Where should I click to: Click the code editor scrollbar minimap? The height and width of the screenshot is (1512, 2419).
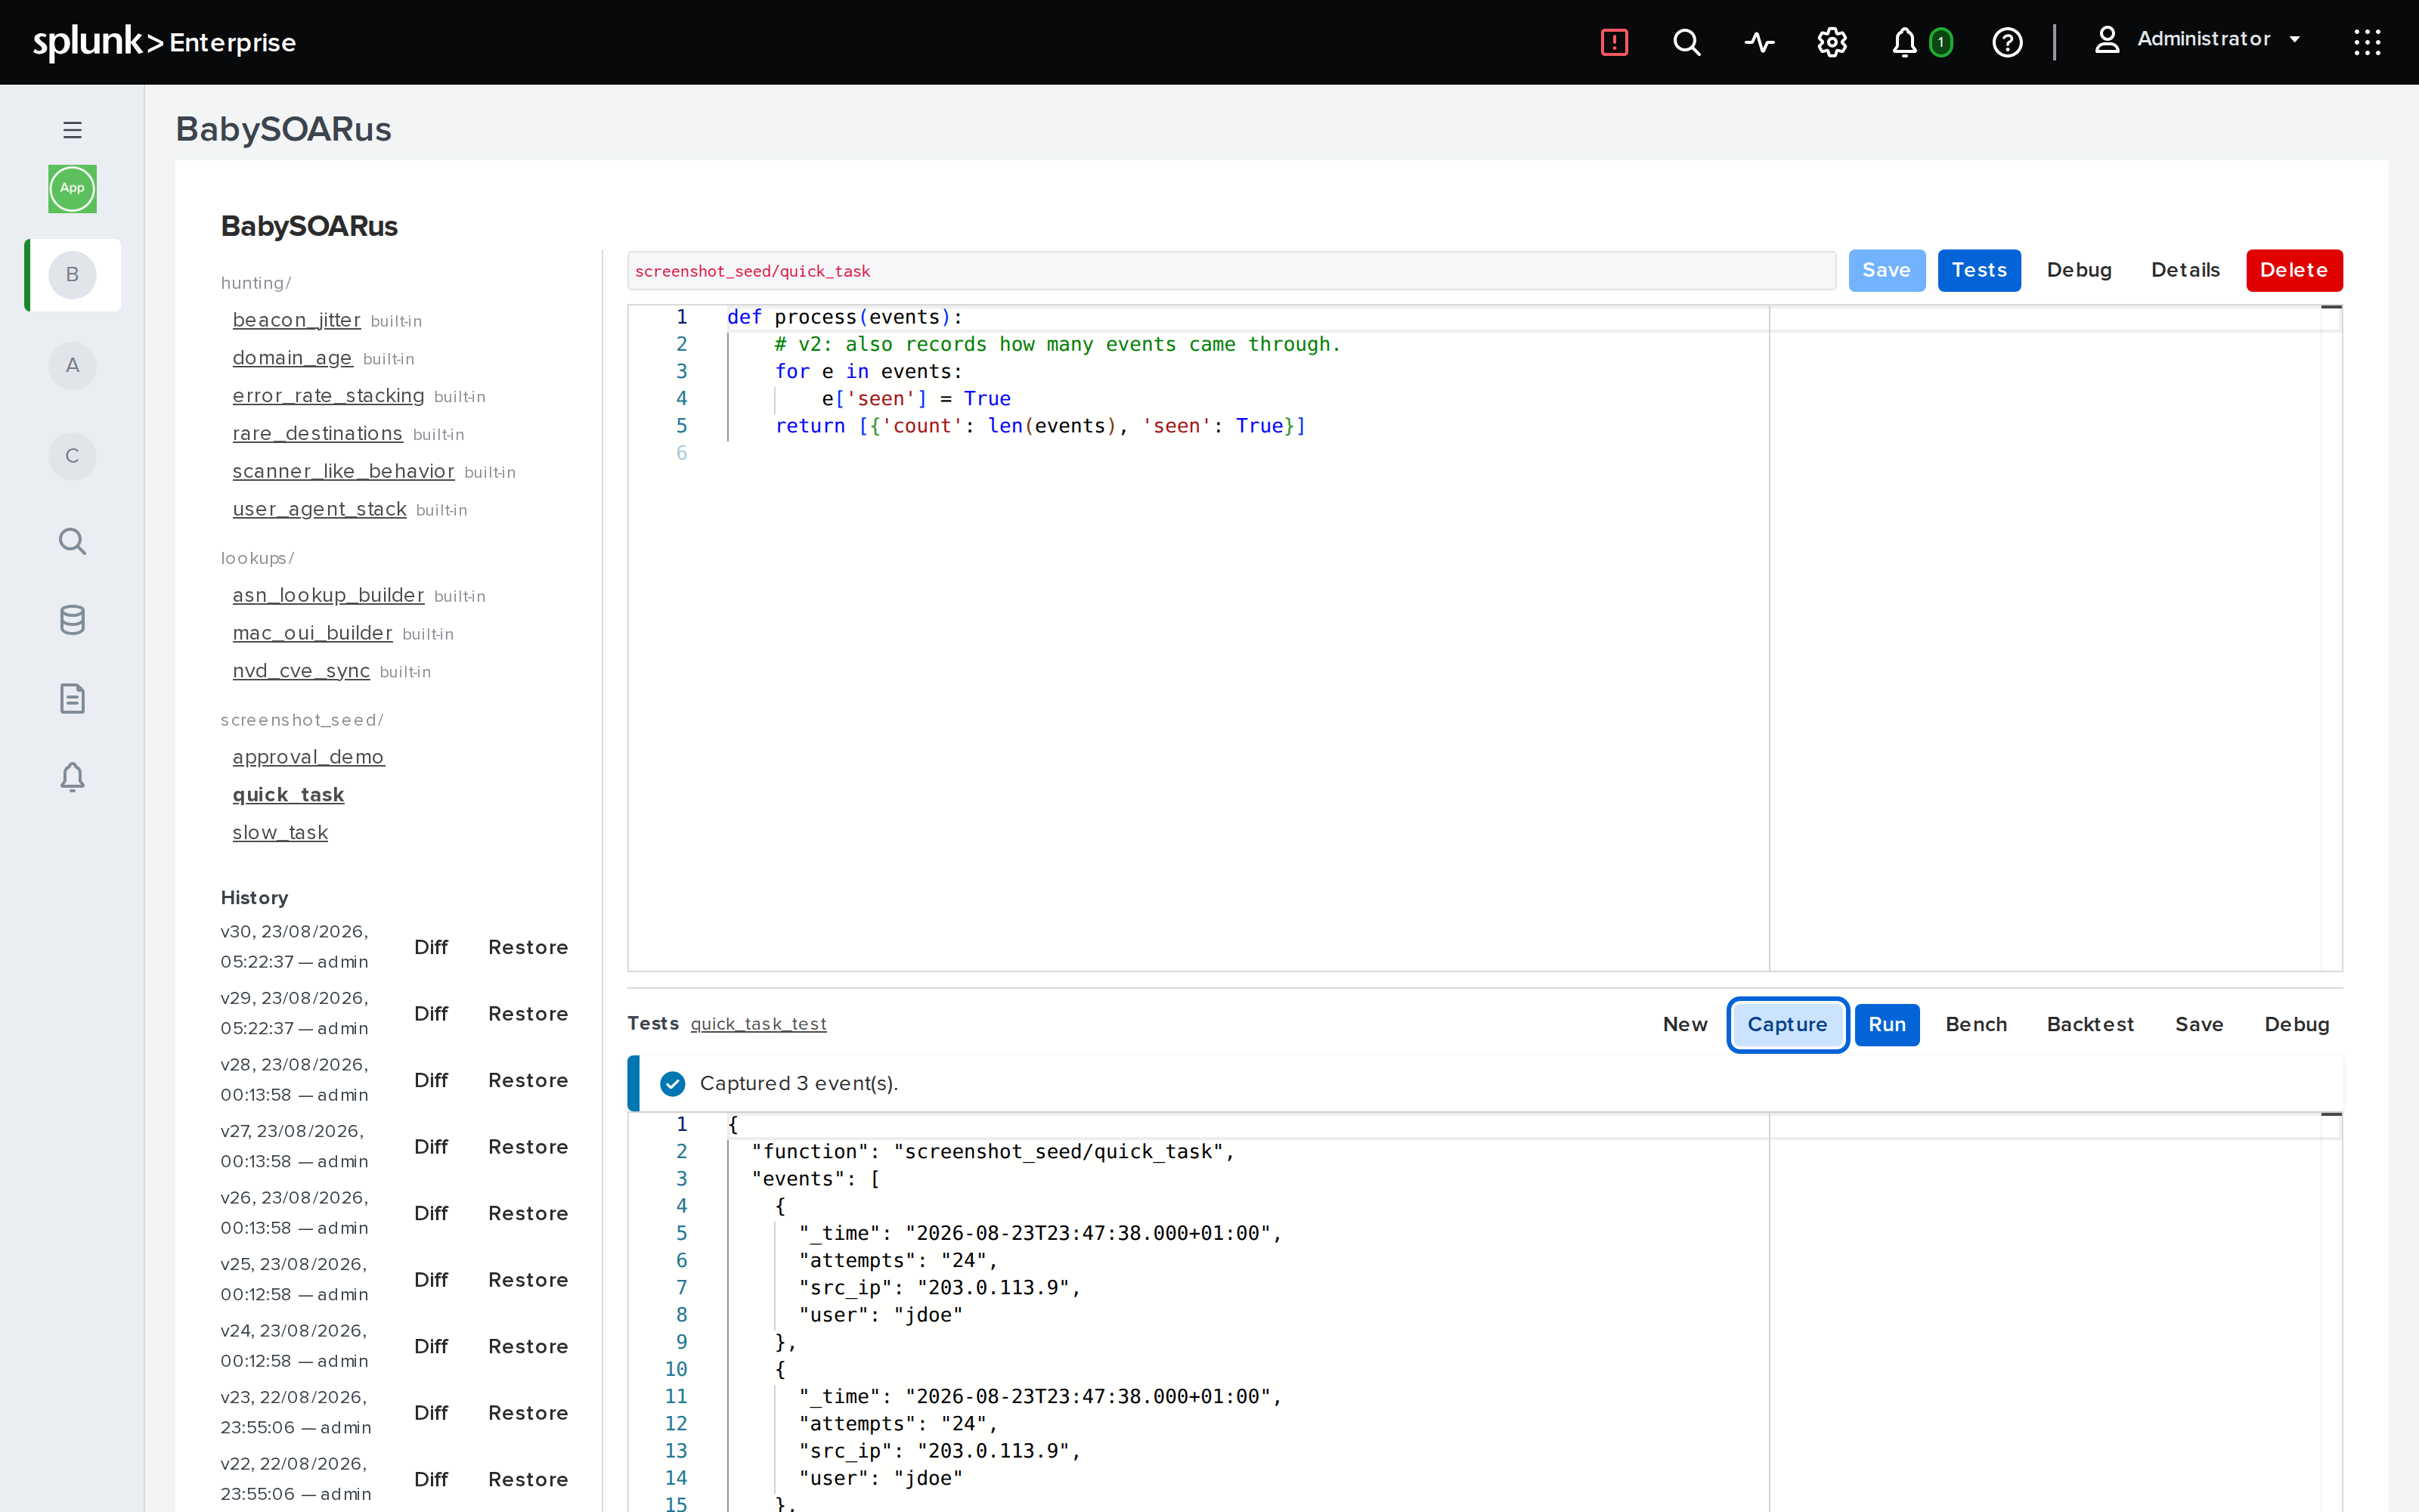[2331, 638]
